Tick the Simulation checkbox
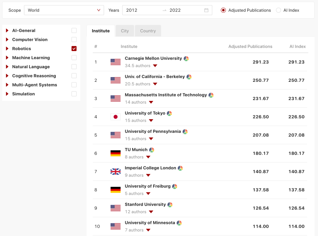The image size is (318, 236). coord(74,94)
